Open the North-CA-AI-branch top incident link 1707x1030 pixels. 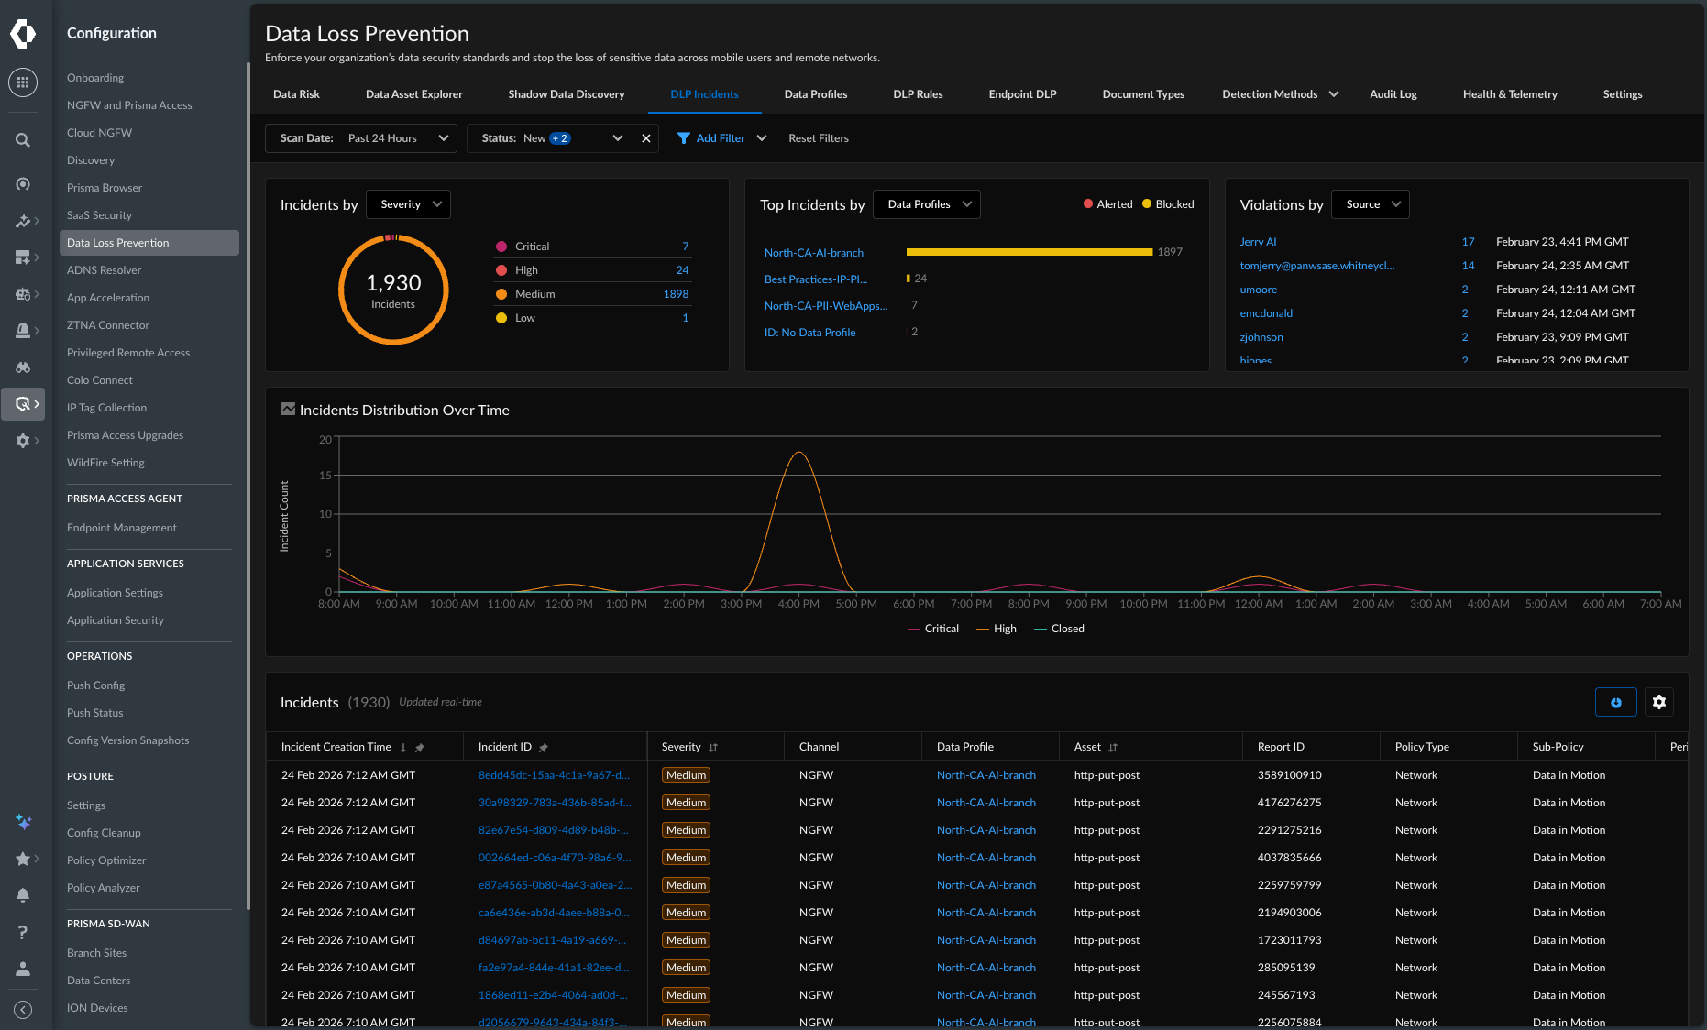point(814,253)
